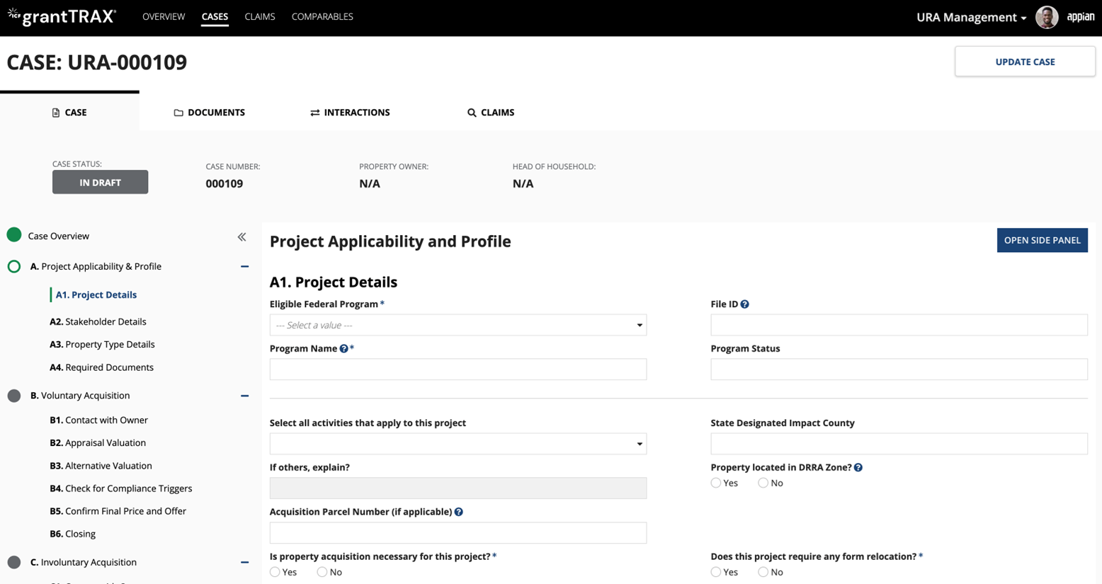Click DRRA Zone help icon
Viewport: 1102px width, 584px height.
click(x=858, y=468)
